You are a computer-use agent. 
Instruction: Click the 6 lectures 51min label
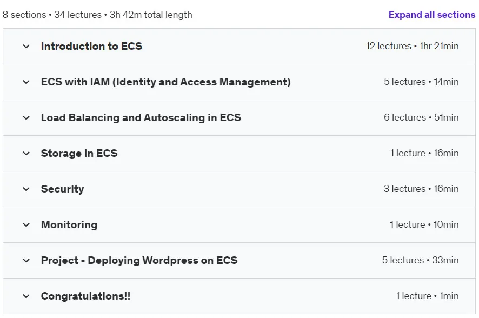[x=421, y=117]
